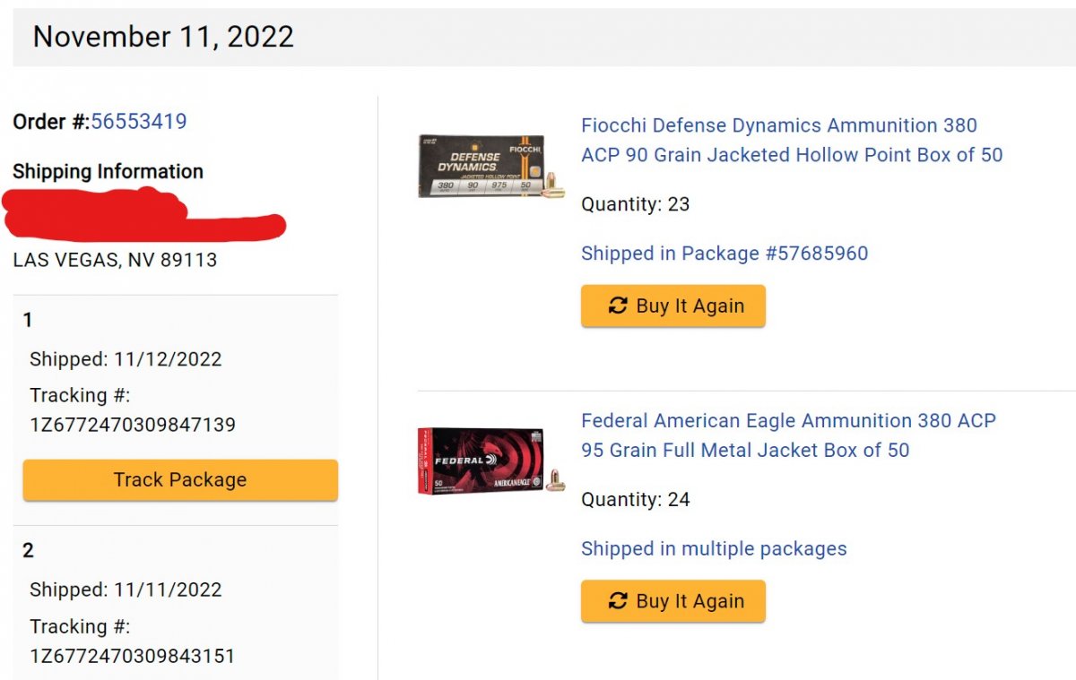1076x680 pixels.
Task: Click the Fiocchi Defense Dynamics product title
Action: point(792,140)
